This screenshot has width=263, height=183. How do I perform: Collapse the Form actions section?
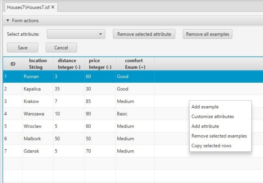8,21
